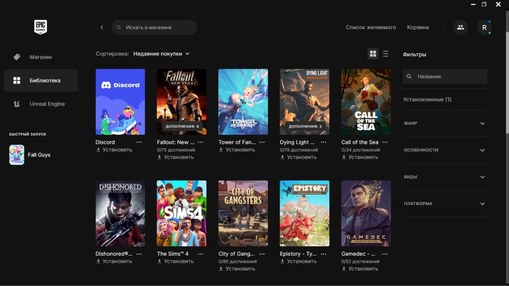509x286 pixels.
Task: Install Dishonored via Установить
Action: 114,261
